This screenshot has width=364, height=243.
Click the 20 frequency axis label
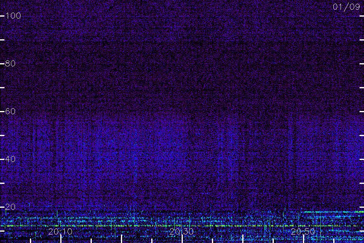[x=10, y=207]
